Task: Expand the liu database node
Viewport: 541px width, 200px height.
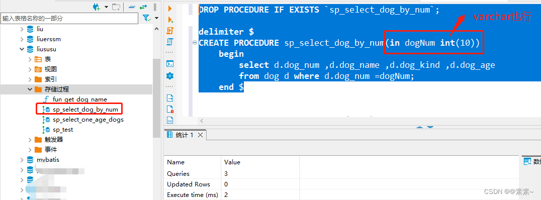Action: (22, 29)
